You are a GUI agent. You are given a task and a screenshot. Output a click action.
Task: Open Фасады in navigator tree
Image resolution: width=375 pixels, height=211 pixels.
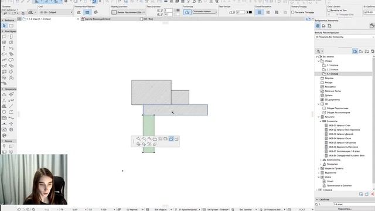pyautogui.click(x=328, y=83)
